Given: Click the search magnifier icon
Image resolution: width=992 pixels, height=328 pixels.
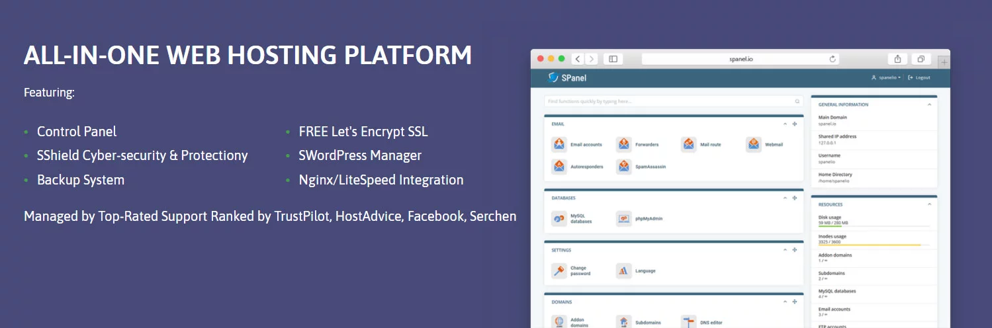Looking at the screenshot, I should point(797,101).
